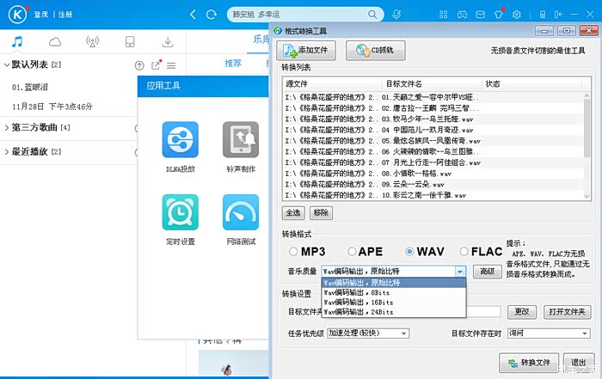Screen dimensions: 602x379
Task: Switch to the cloud music tab icon
Action: pos(55,42)
